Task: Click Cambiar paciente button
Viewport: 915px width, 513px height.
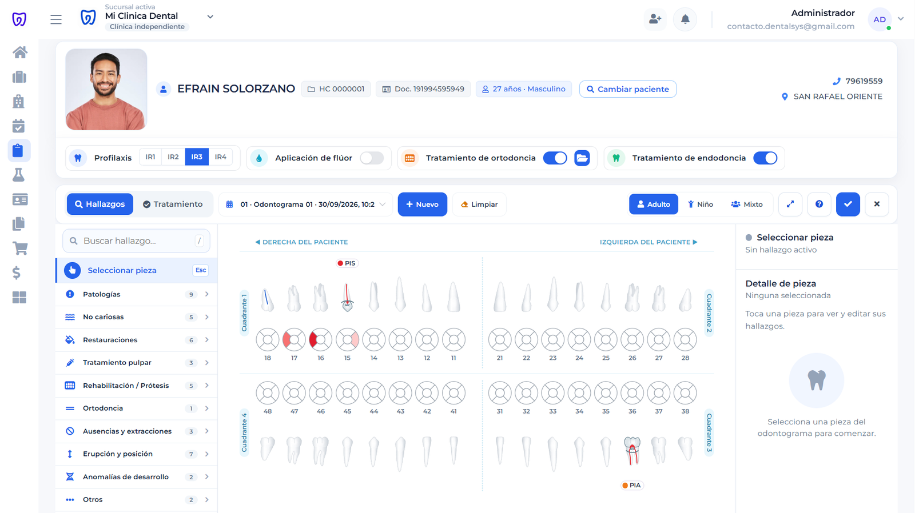Action: [628, 89]
